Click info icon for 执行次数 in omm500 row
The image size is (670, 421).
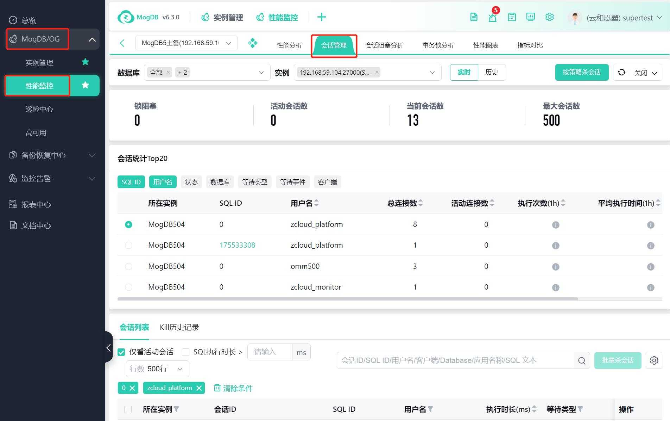(556, 267)
